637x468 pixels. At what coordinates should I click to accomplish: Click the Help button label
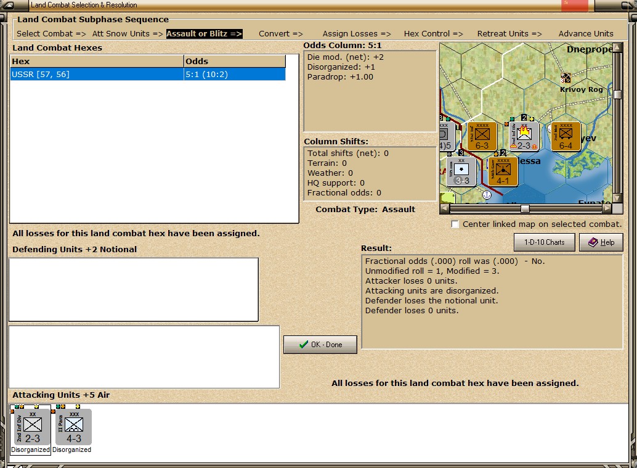coord(607,242)
